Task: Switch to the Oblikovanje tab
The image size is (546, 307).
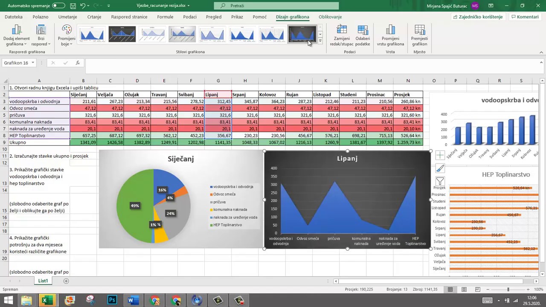Action: click(330, 17)
